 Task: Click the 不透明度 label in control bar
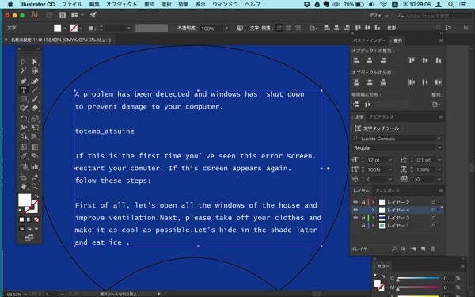[187, 28]
